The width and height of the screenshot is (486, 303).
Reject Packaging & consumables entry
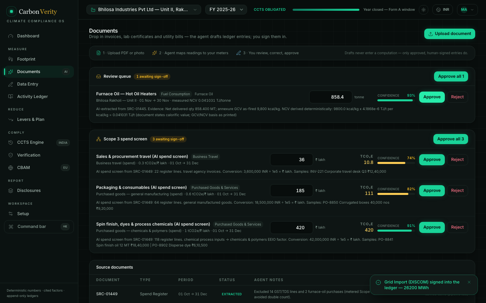(457, 191)
